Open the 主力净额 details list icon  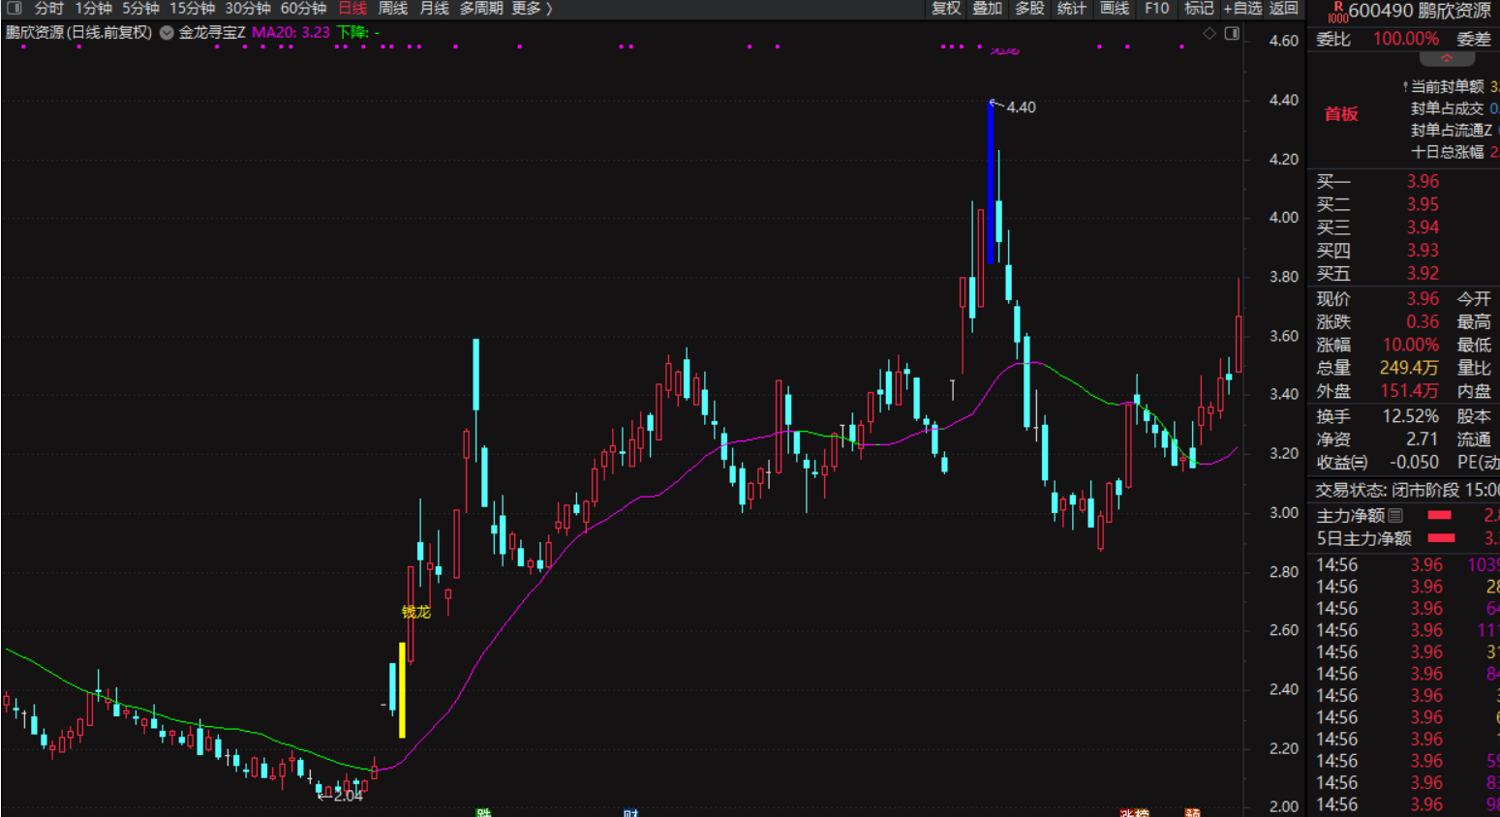pos(1395,515)
